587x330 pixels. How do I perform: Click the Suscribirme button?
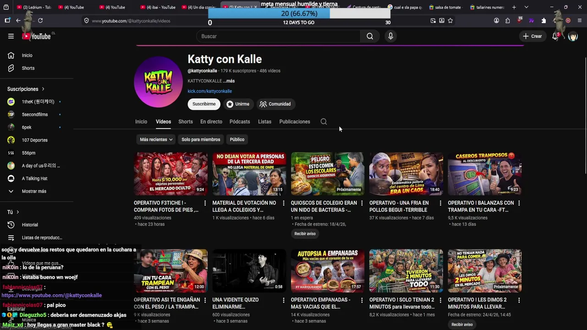click(204, 104)
